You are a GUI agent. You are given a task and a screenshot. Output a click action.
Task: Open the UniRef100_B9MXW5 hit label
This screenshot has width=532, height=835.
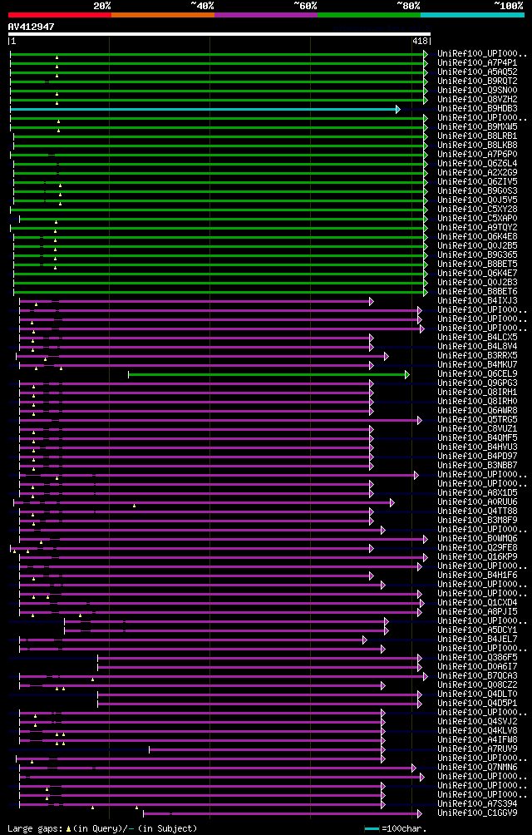[477, 126]
